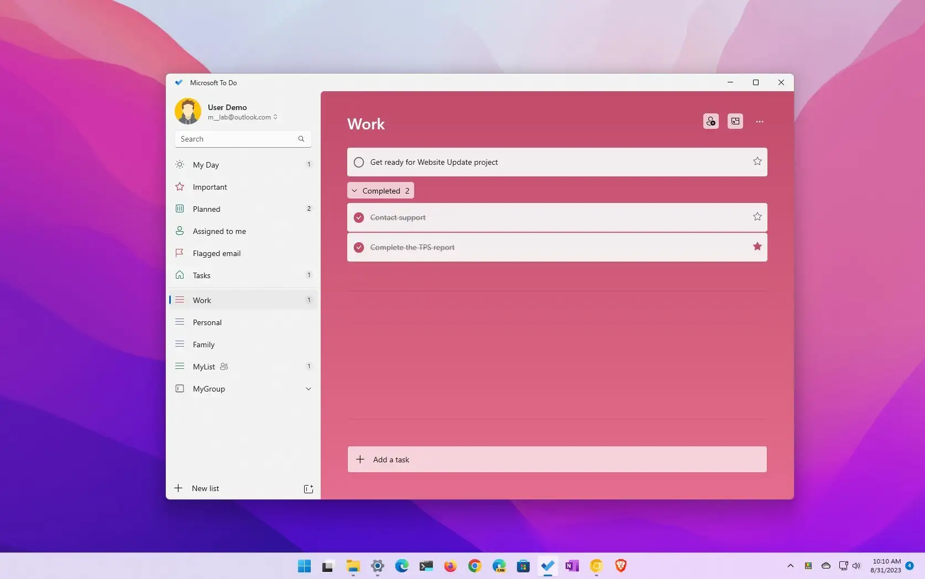The width and height of the screenshot is (925, 579).
Task: Click the new group icon
Action: coord(309,489)
